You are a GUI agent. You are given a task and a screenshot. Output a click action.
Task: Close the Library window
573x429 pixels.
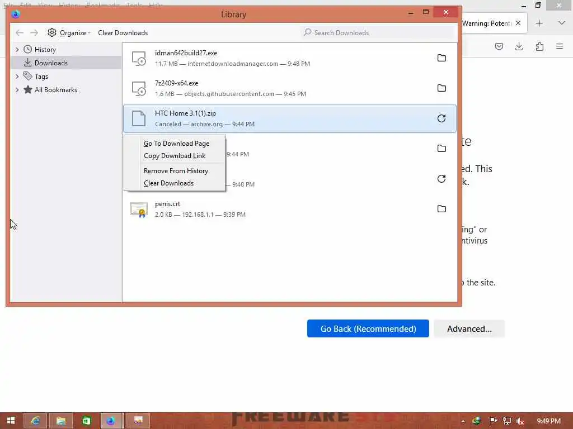446,12
